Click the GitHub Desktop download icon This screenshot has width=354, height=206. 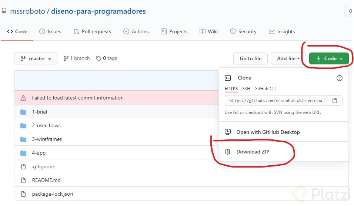[228, 132]
